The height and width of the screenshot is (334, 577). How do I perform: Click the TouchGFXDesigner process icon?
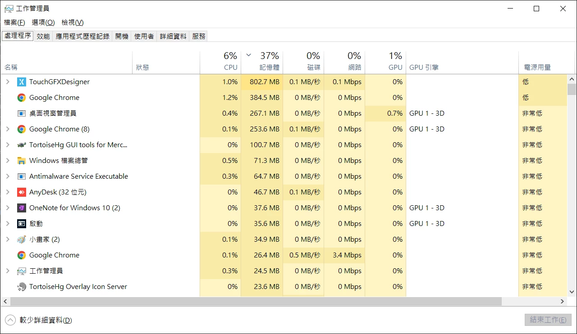coord(21,82)
